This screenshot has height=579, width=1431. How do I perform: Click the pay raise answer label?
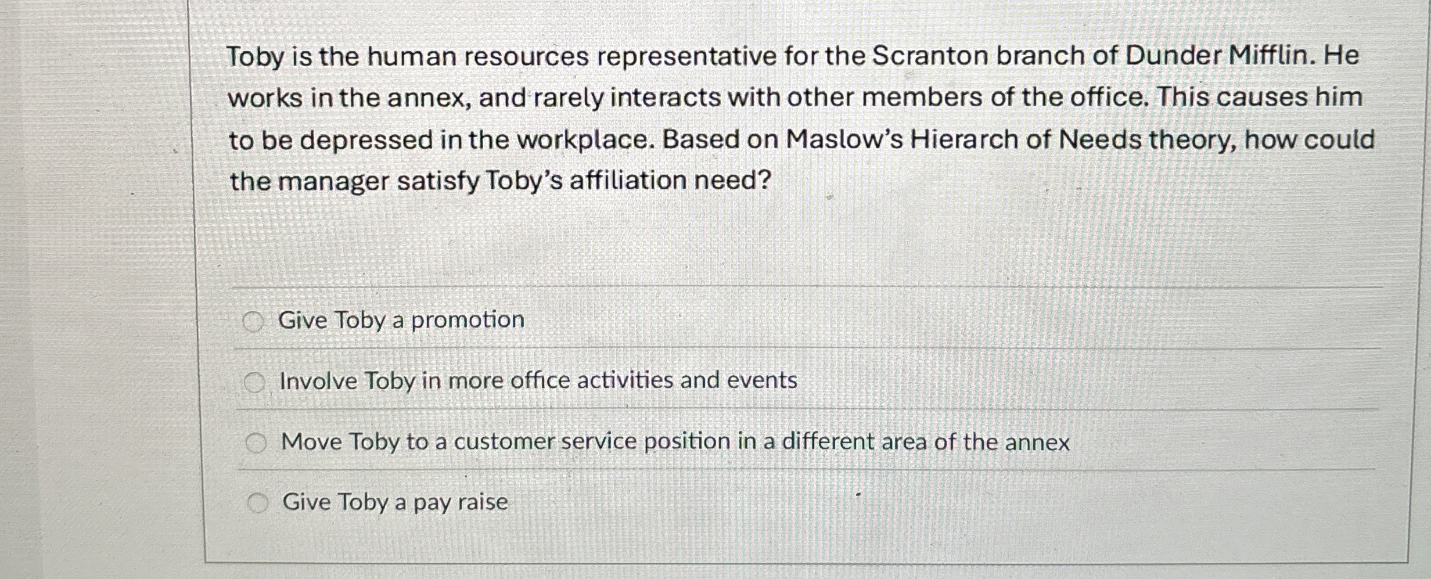coord(395,501)
